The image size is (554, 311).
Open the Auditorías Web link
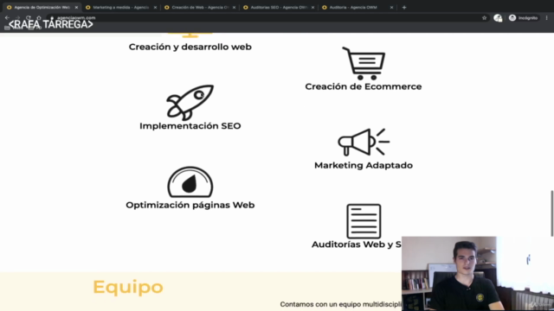[x=356, y=244]
